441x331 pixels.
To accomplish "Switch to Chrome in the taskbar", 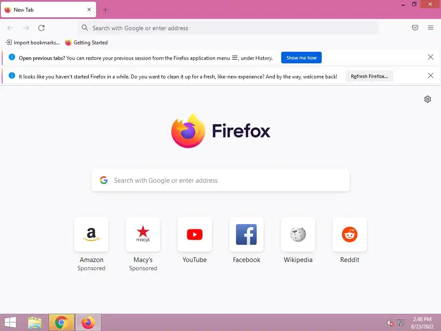I will point(62,322).
